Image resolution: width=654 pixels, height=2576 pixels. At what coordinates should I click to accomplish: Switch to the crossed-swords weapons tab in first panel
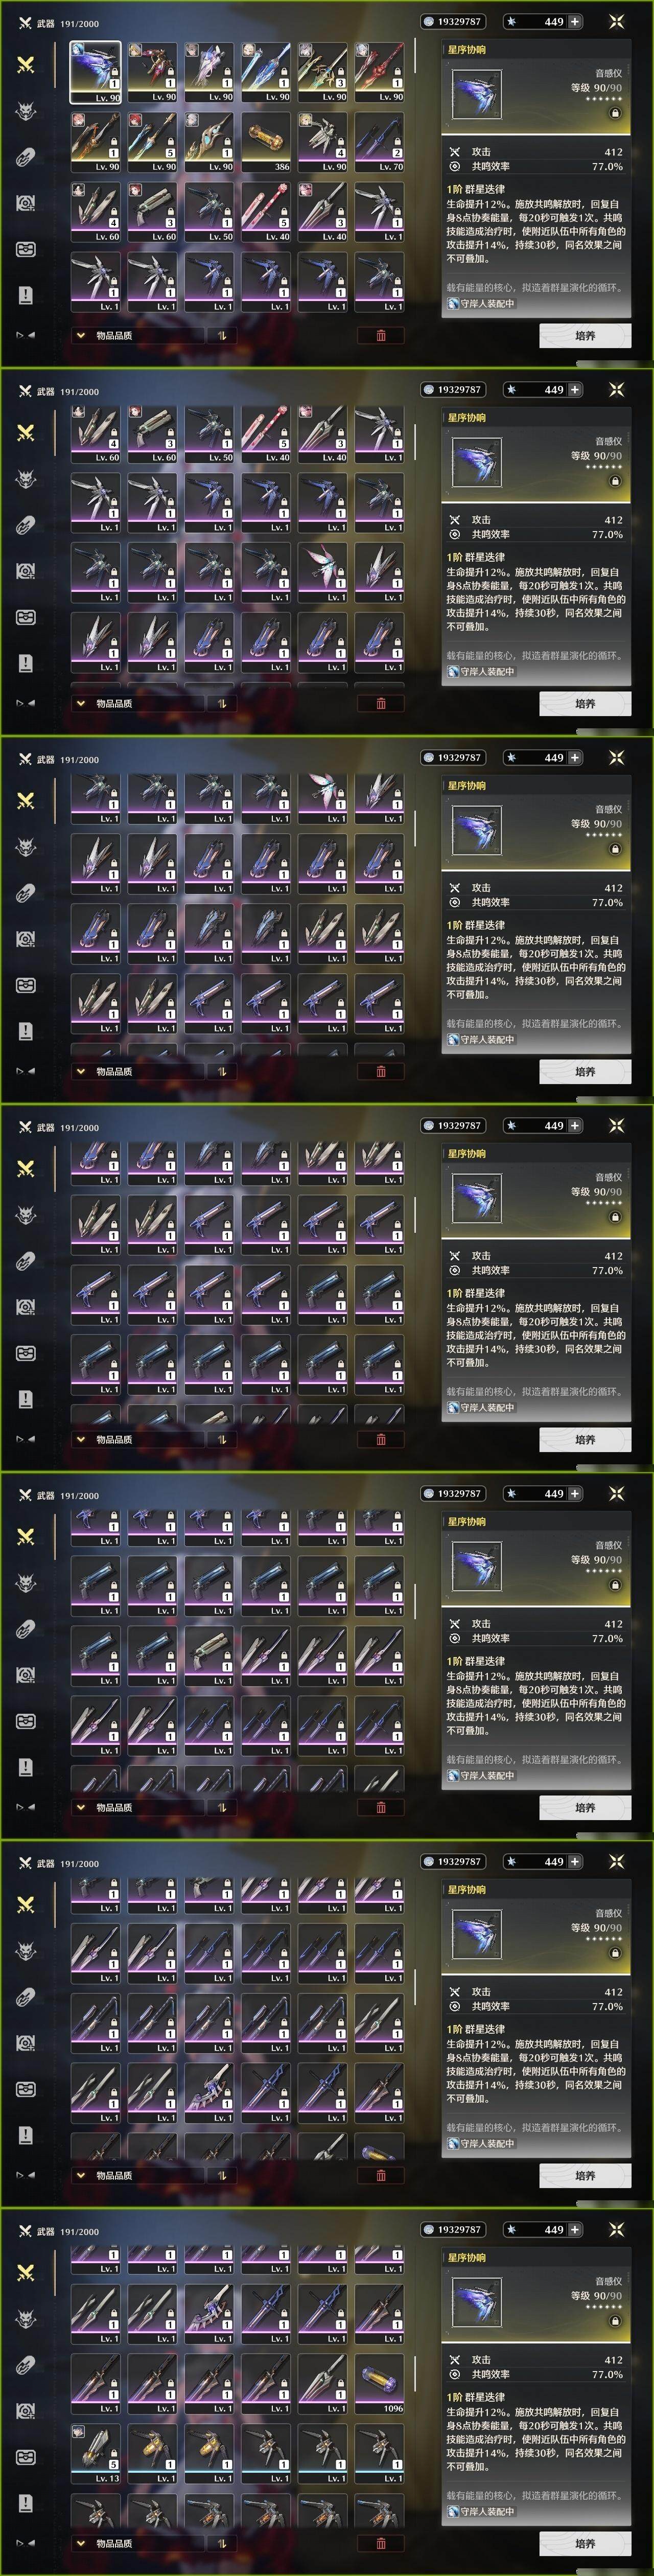coord(26,65)
